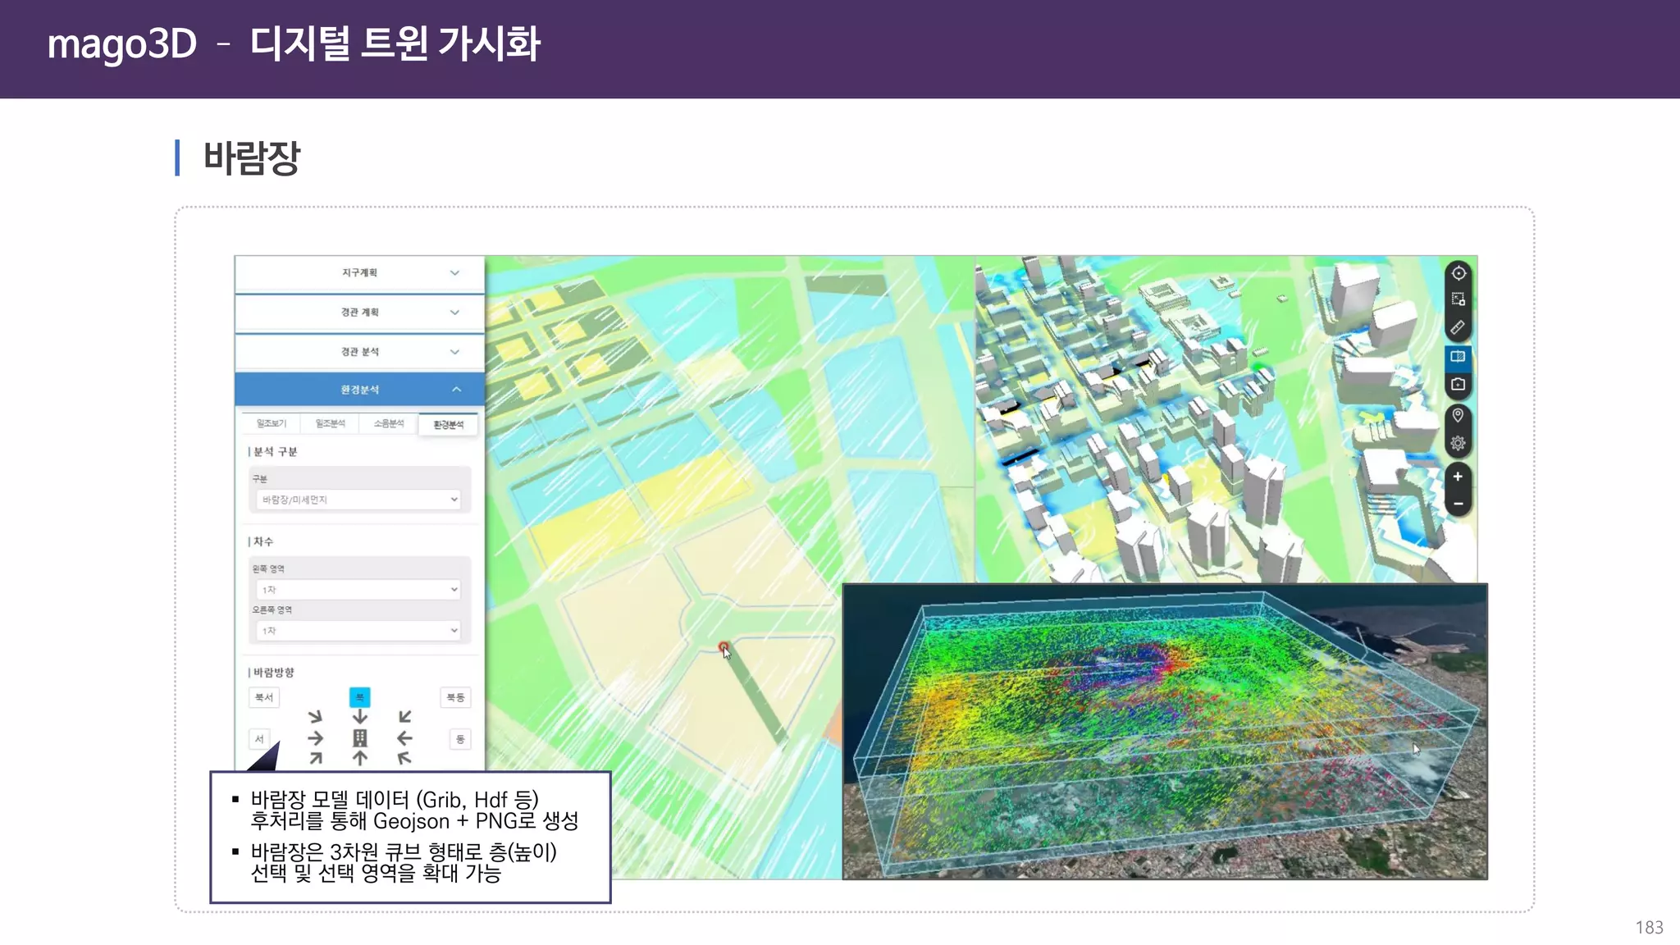Viewport: 1680px width, 945px height.
Task: Open the location pin marker tool
Action: tap(1458, 415)
